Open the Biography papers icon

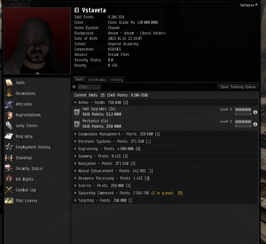9,136
